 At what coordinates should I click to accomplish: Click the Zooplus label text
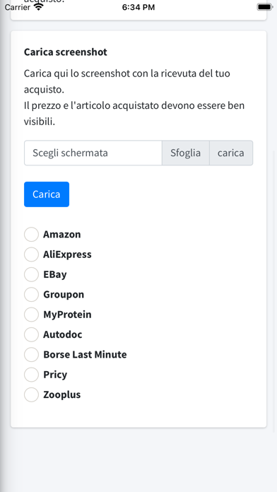point(61,394)
